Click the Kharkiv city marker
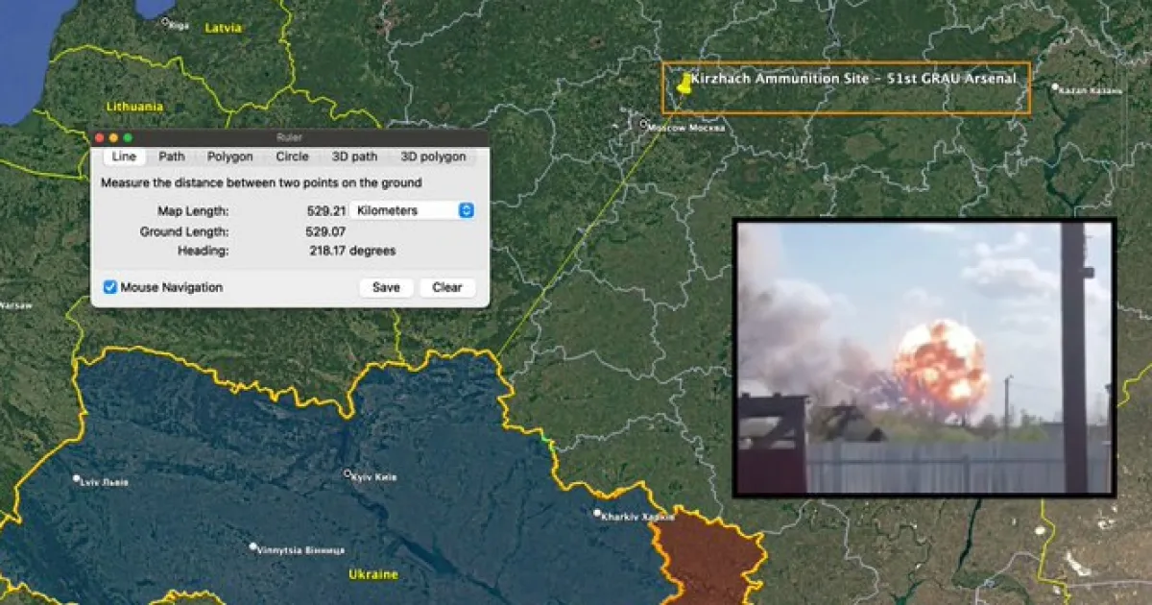The image size is (1152, 605). (597, 514)
